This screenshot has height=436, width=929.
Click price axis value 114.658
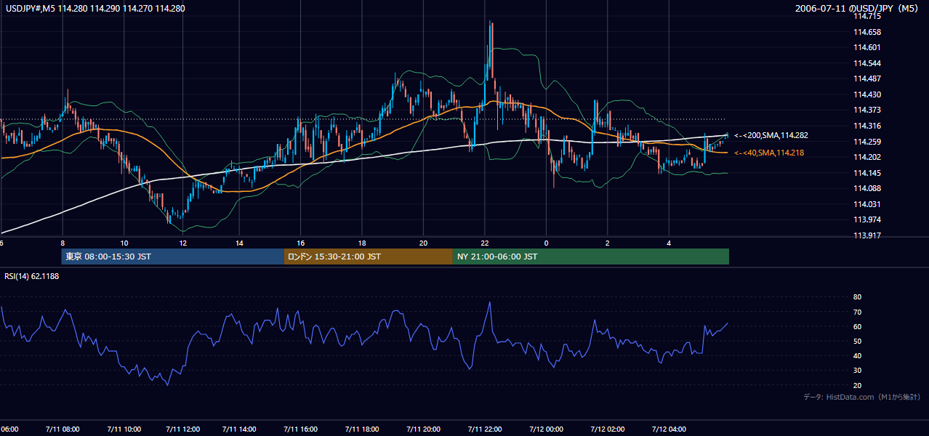pyautogui.click(x=866, y=32)
